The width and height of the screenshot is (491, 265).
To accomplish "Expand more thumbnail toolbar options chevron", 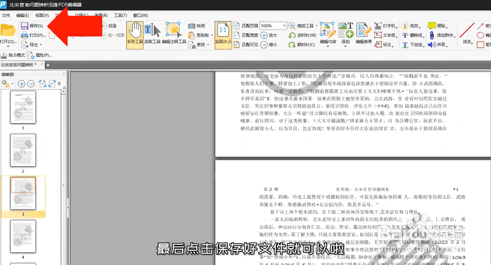I will (59, 84).
